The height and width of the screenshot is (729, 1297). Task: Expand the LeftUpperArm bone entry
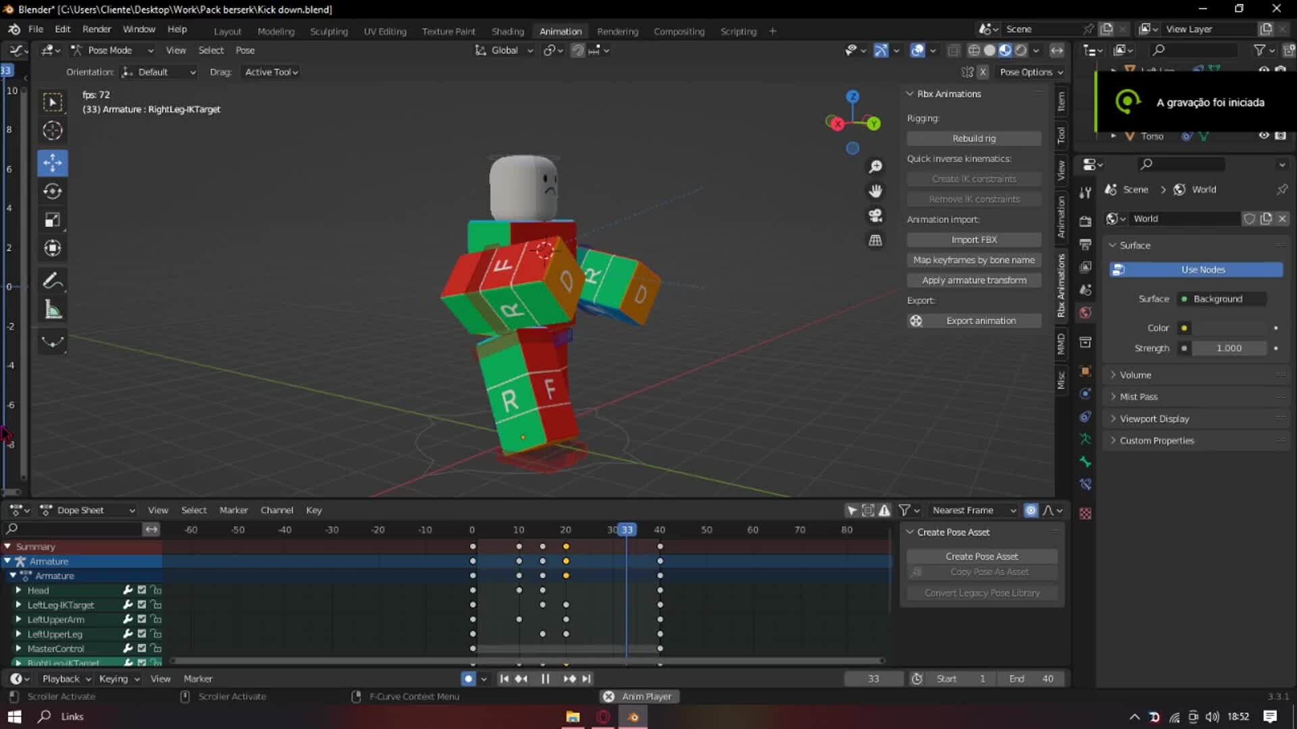[19, 618]
